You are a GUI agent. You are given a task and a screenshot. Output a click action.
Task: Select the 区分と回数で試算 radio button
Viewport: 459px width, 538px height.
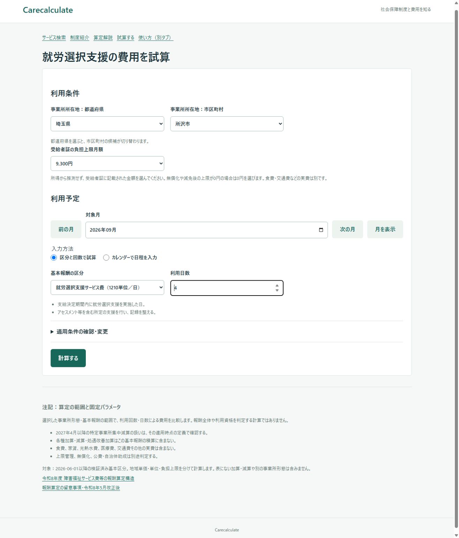click(54, 257)
